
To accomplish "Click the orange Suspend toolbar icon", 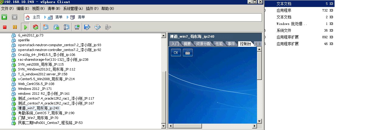I will [x=15, y=27].
